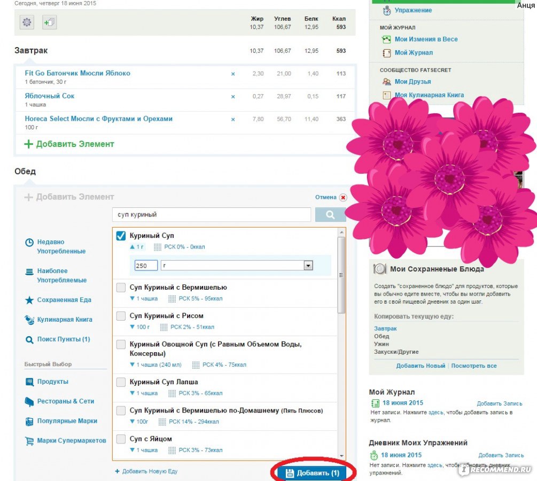Click the magnifier search button
This screenshot has width=537, height=481.
click(x=330, y=215)
